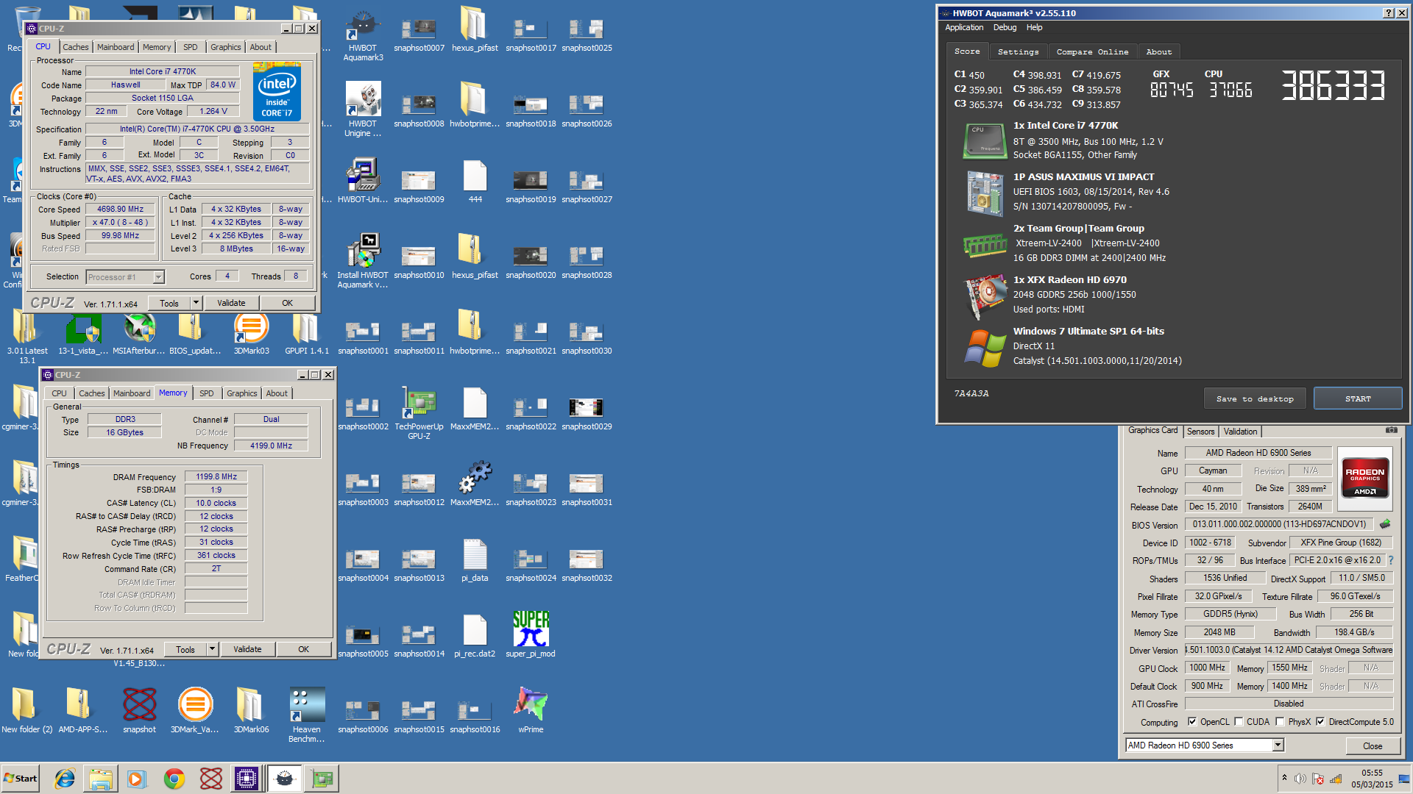Open the GPUPI 1.4.1 folder icon
This screenshot has width=1413, height=794.
307,335
